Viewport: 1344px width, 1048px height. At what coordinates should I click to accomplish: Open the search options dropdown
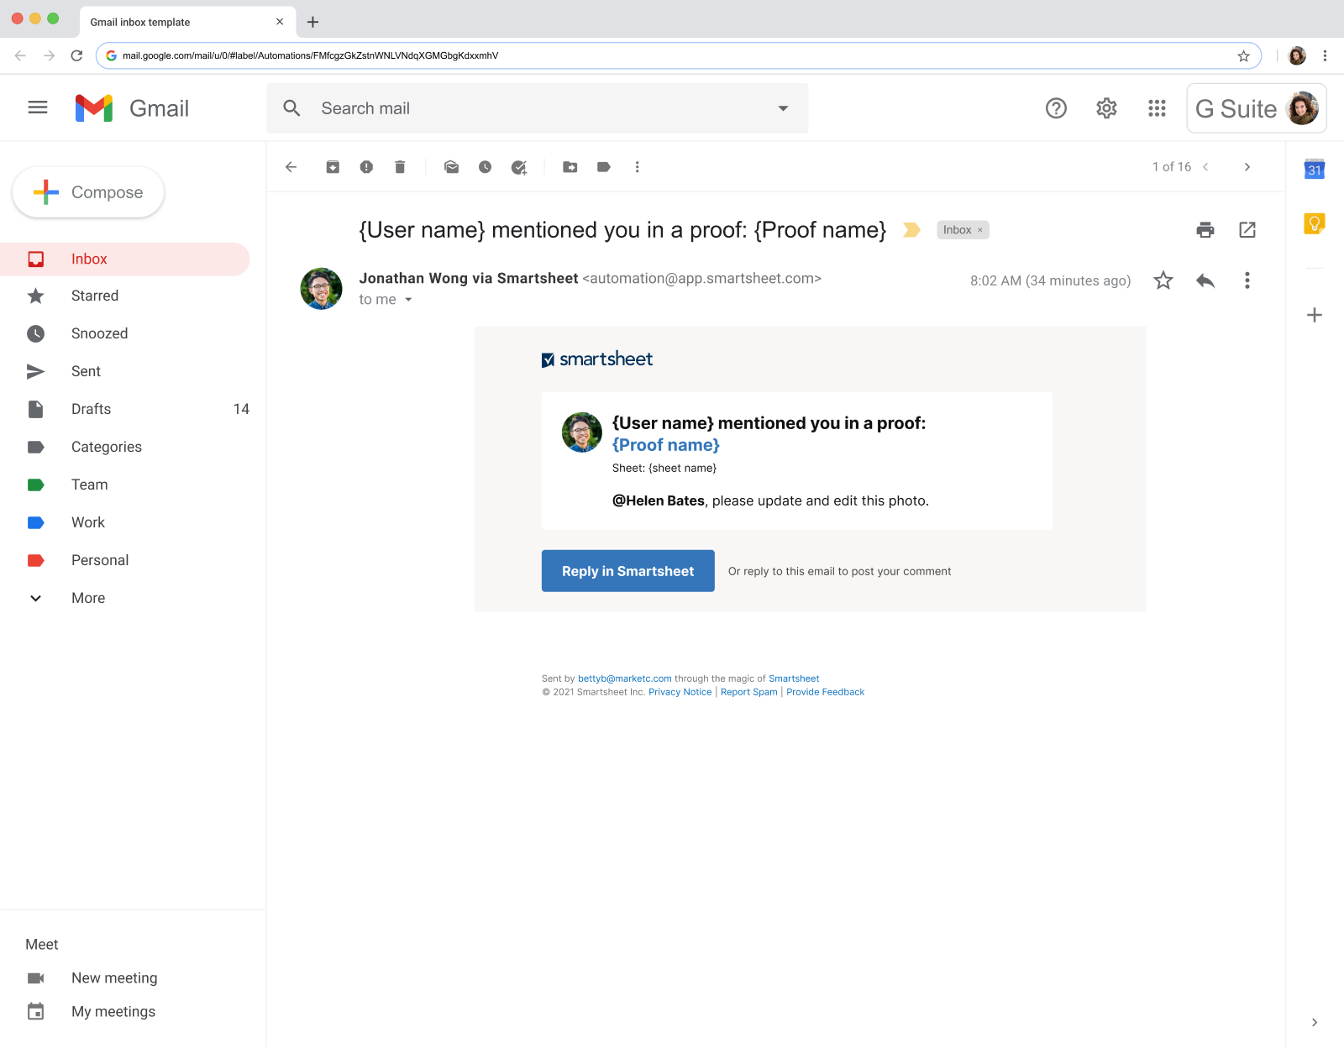(x=782, y=107)
